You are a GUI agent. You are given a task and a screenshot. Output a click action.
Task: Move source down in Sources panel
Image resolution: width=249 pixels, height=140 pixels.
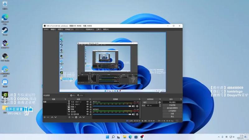(83, 117)
